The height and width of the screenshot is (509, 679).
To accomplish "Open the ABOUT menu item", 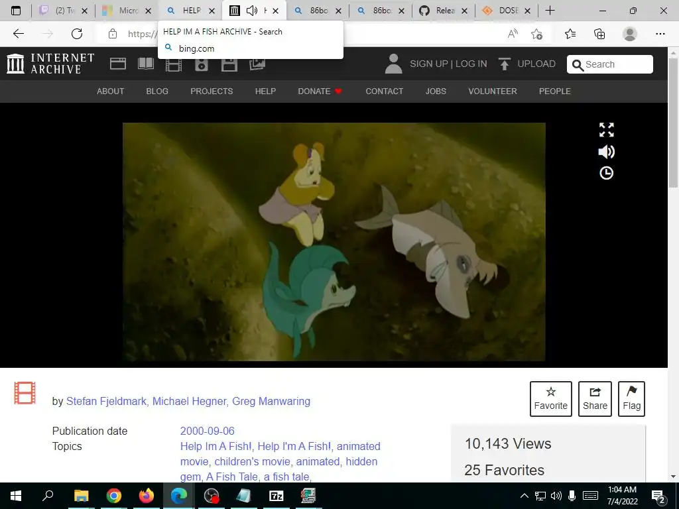I will 111,91.
